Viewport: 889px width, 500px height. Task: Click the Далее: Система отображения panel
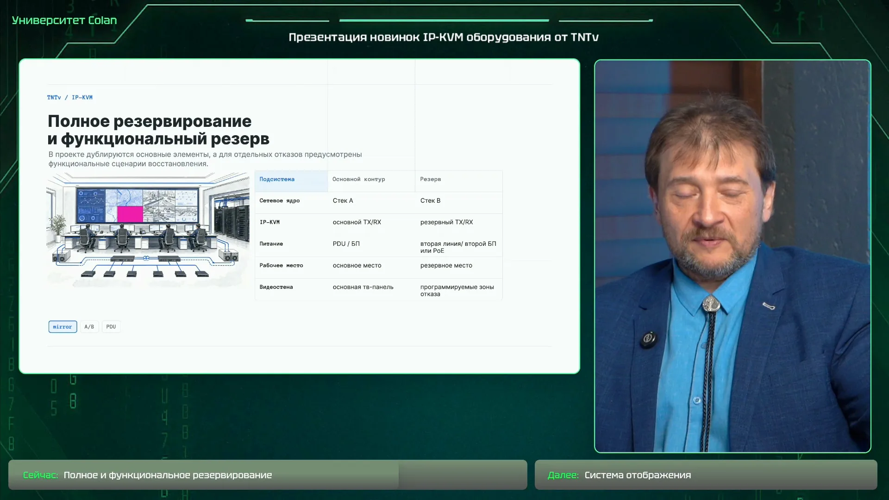pyautogui.click(x=706, y=475)
